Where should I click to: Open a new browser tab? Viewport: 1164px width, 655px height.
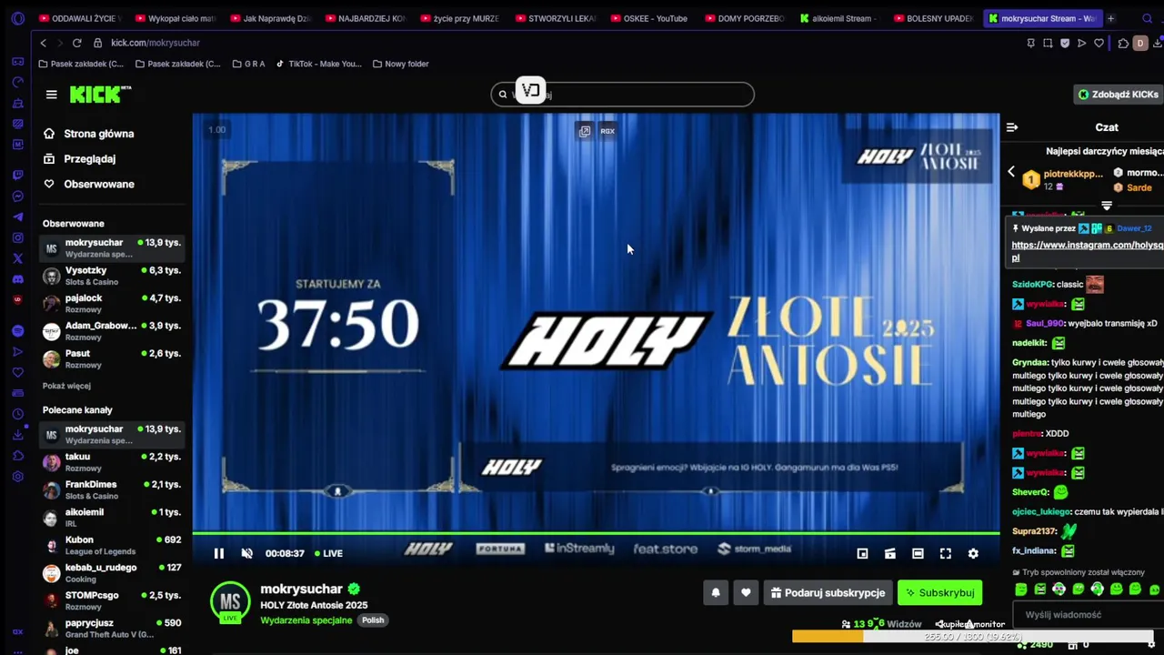coord(1110,18)
